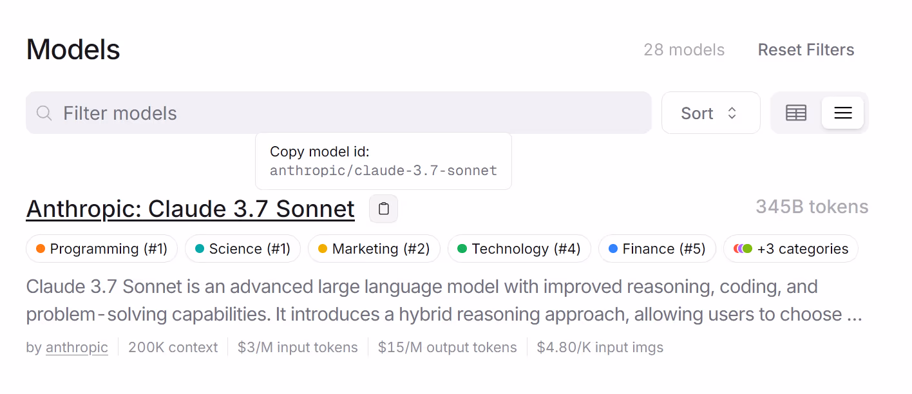The image size is (912, 394).
Task: Select the Technology (#4) category tag
Action: click(x=518, y=249)
